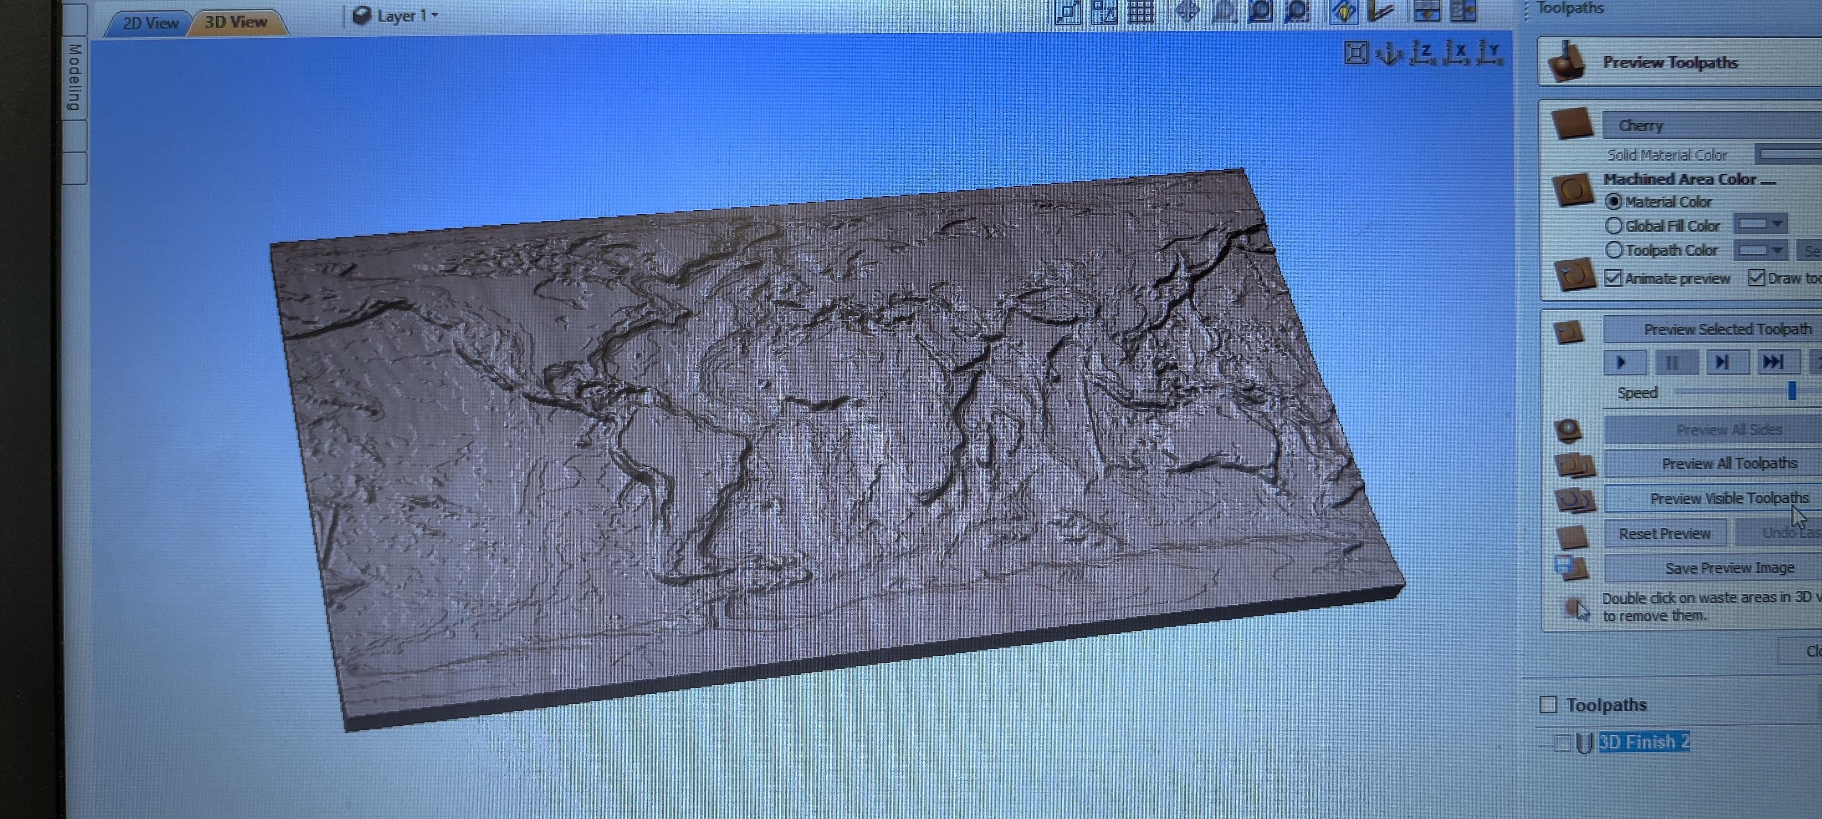Click zoom-to-fit icon in 3D view

tap(1355, 53)
